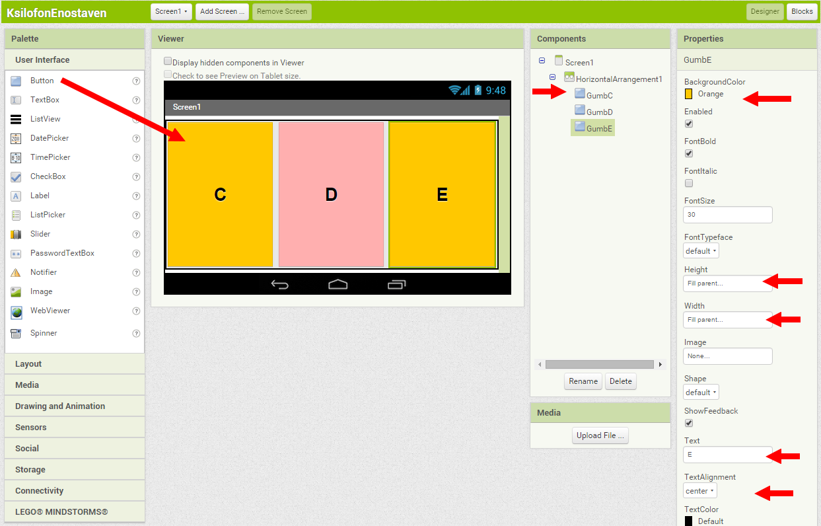Click the DatePicker palette icon
The height and width of the screenshot is (526, 821).
[x=17, y=139]
